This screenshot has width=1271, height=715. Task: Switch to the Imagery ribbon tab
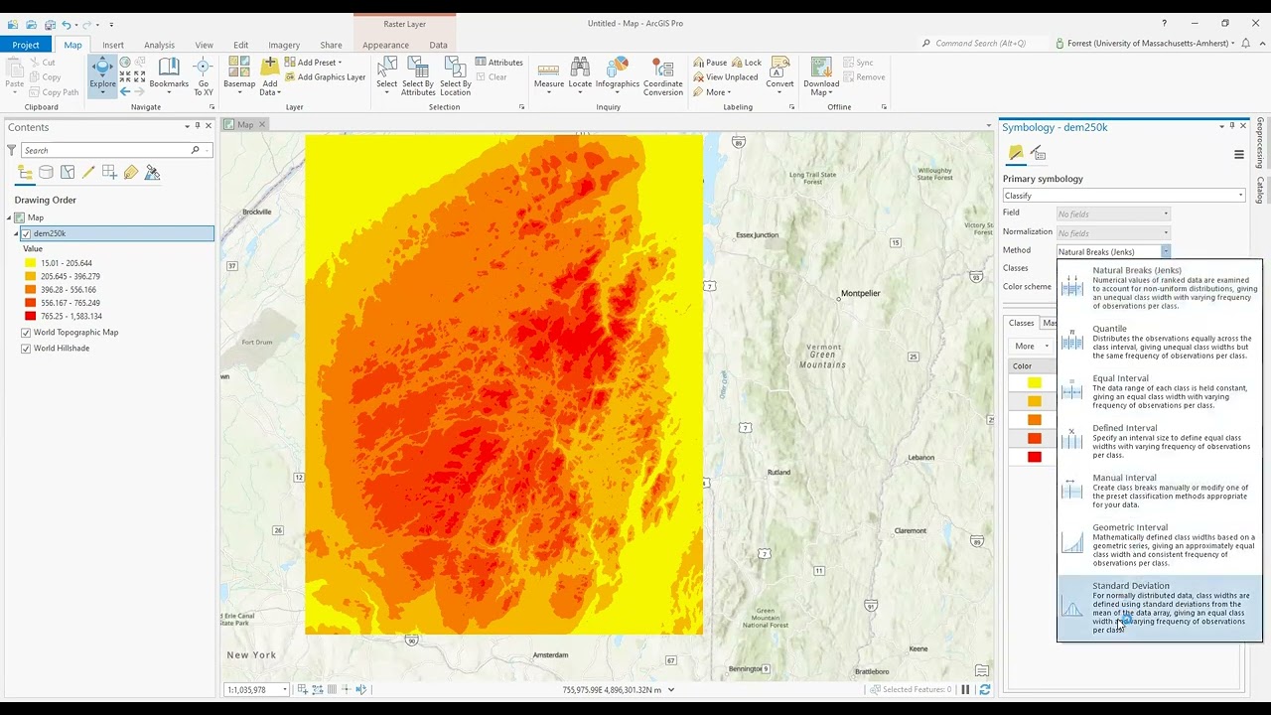coord(284,45)
